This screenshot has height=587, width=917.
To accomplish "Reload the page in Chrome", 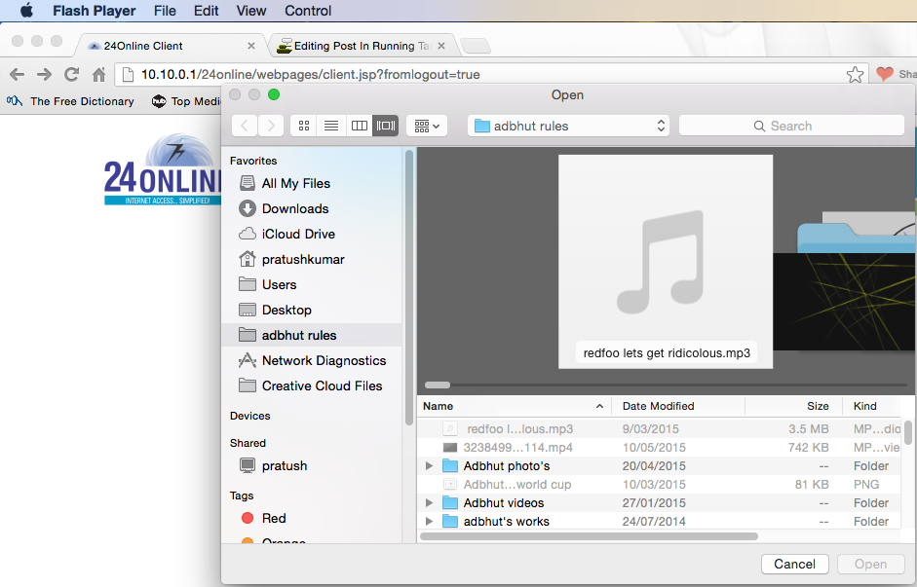I will 71,74.
